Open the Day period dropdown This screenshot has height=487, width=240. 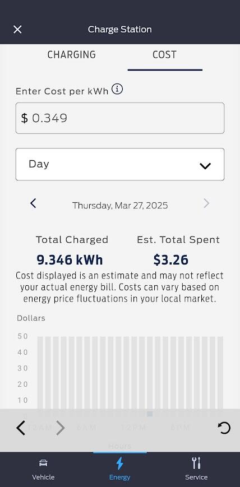coord(119,164)
